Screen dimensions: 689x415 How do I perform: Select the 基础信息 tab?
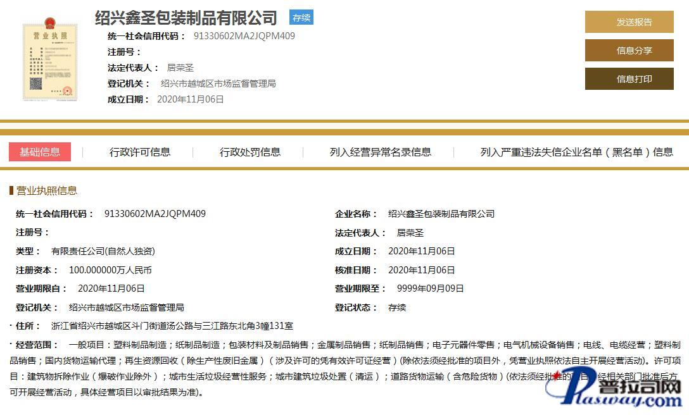coord(40,152)
